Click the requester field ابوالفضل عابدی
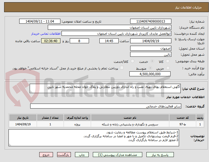This screenshot has height=162, width=209. pos(116,34)
